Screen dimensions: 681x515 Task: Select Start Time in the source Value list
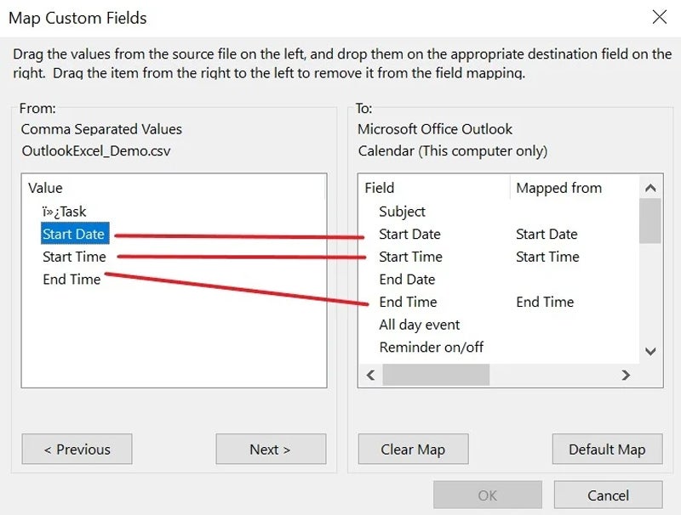tap(74, 257)
